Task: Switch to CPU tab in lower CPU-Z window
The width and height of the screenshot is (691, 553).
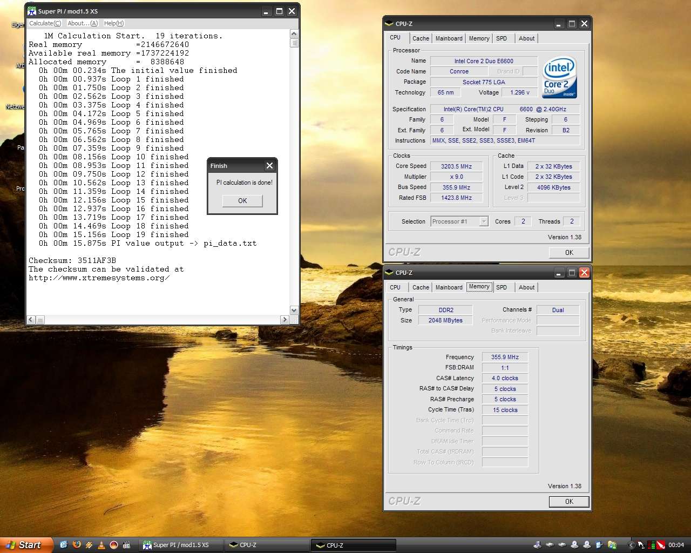Action: click(395, 287)
